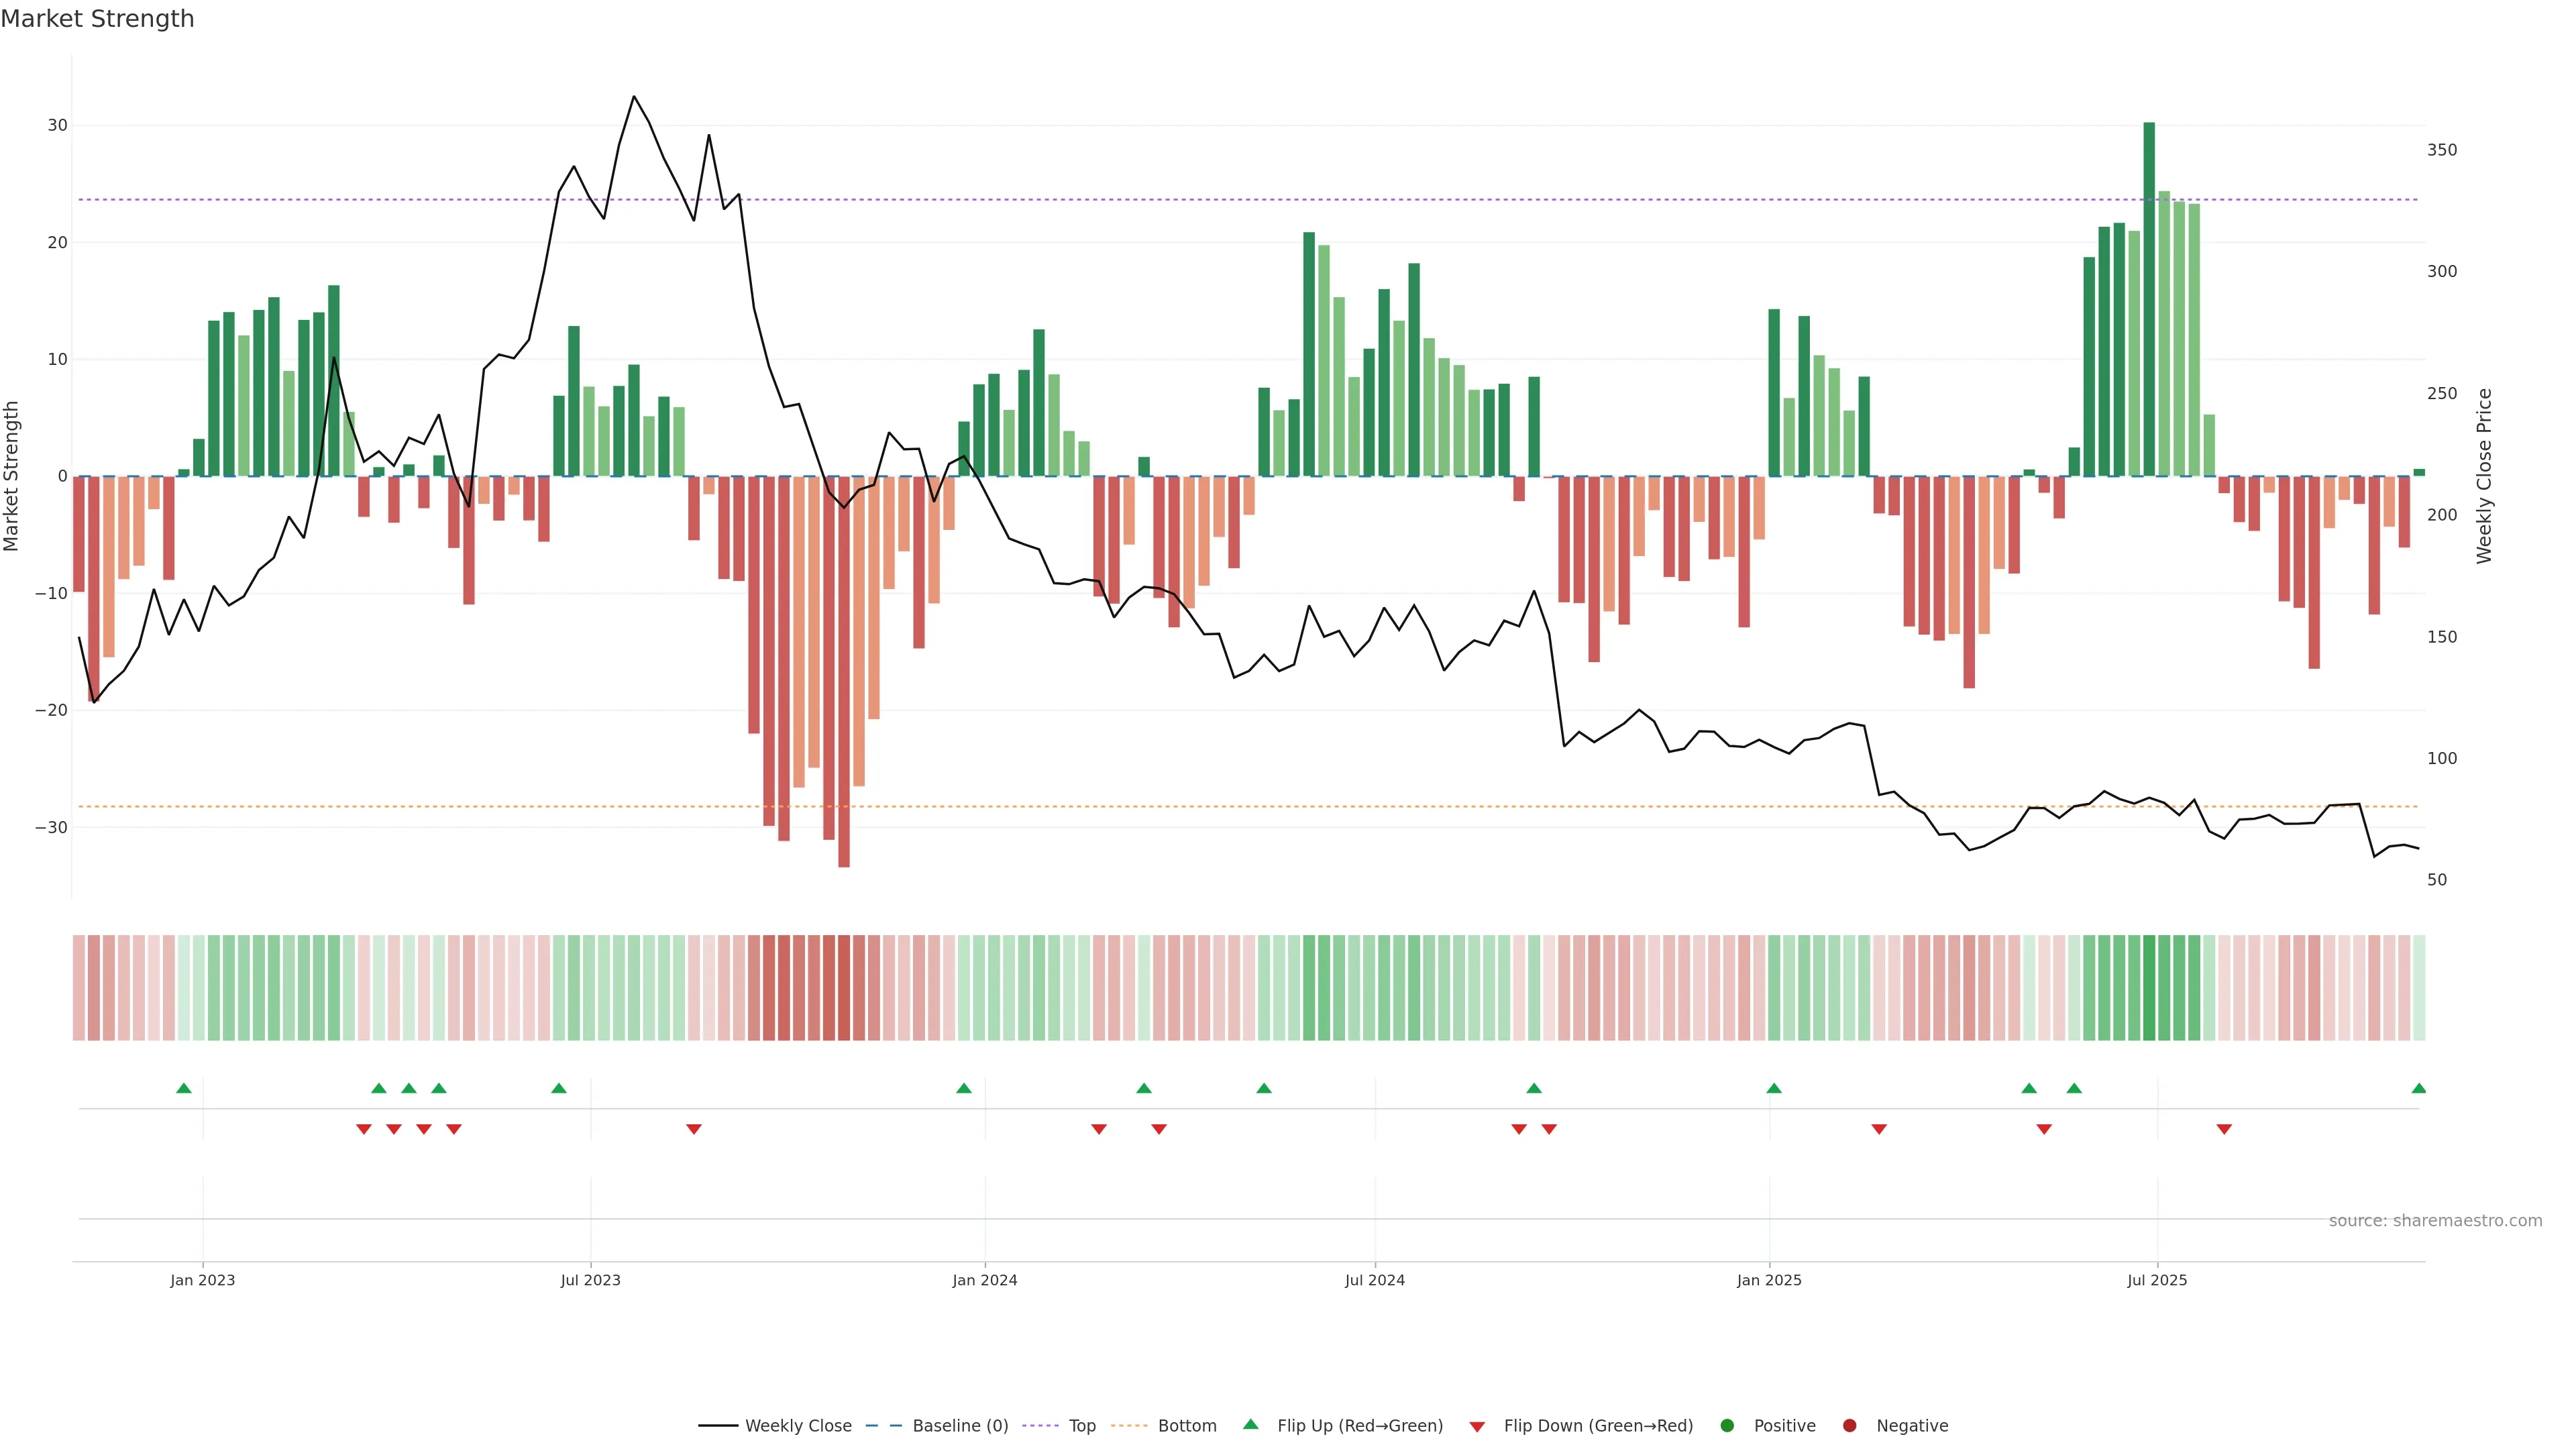Click Flip Up green triangle legend icon
2576x1449 pixels.
click(1250, 1424)
